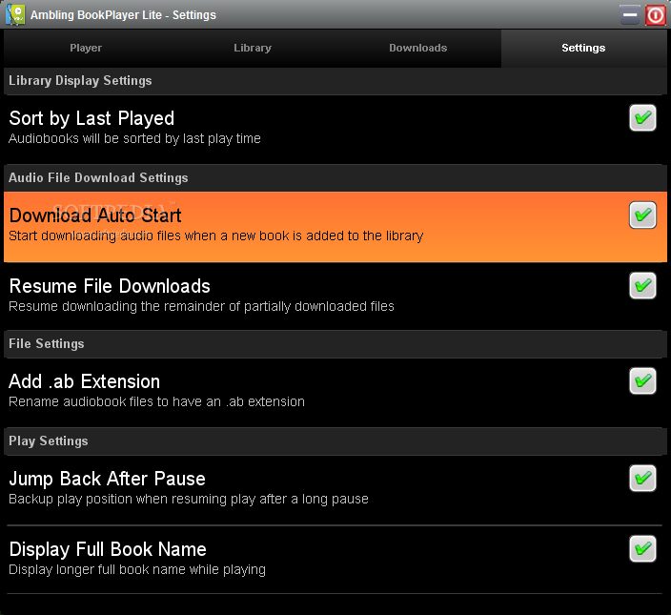Minimize the Ambling BookPlayer window

point(630,15)
